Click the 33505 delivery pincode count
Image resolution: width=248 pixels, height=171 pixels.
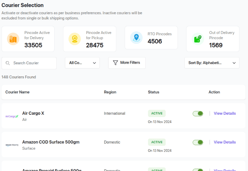pyautogui.click(x=33, y=45)
